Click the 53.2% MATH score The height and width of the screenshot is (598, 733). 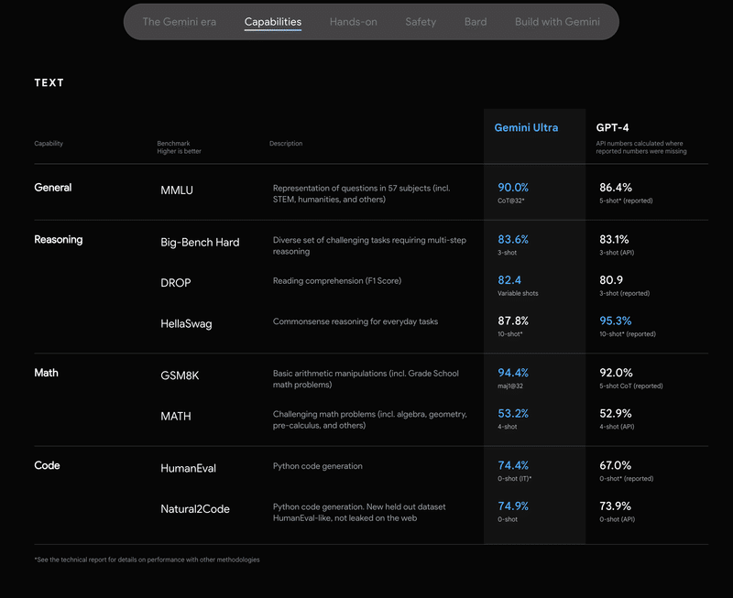pyautogui.click(x=513, y=413)
